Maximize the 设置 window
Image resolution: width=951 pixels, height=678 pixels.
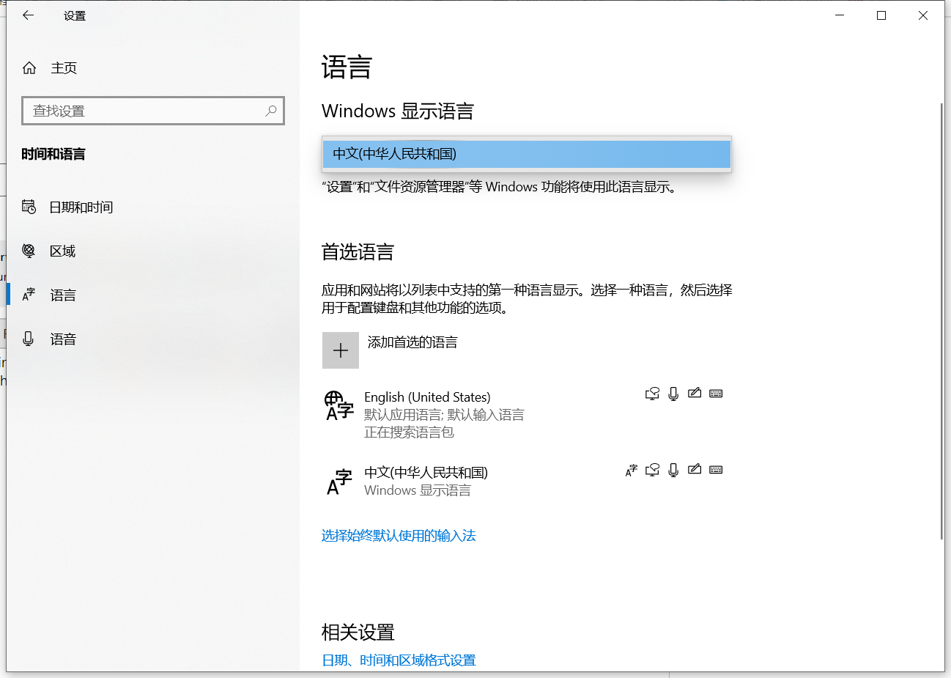pyautogui.click(x=881, y=15)
